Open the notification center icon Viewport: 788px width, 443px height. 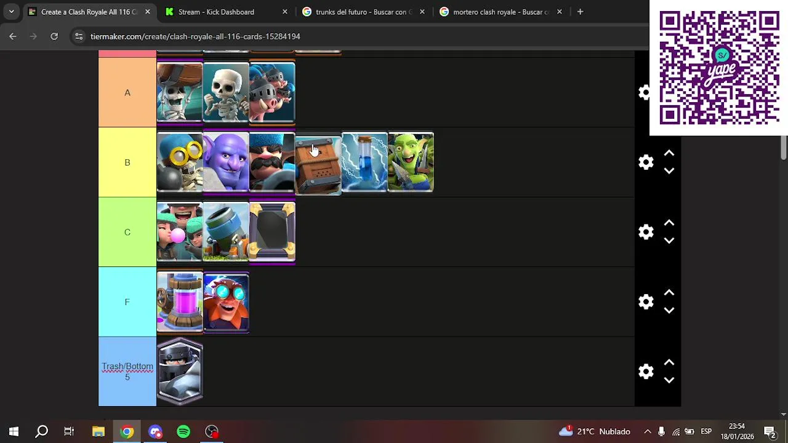(x=770, y=431)
